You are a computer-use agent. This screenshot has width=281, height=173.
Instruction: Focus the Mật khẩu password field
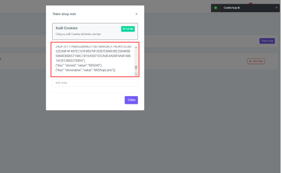click(x=95, y=83)
